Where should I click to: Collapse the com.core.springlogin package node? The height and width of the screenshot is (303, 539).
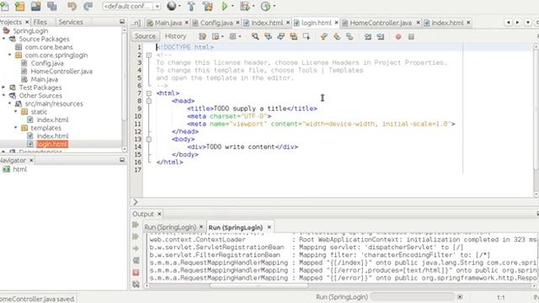9,55
